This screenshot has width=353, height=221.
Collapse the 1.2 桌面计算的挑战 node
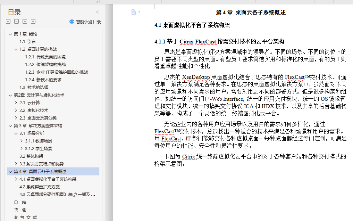16,49
